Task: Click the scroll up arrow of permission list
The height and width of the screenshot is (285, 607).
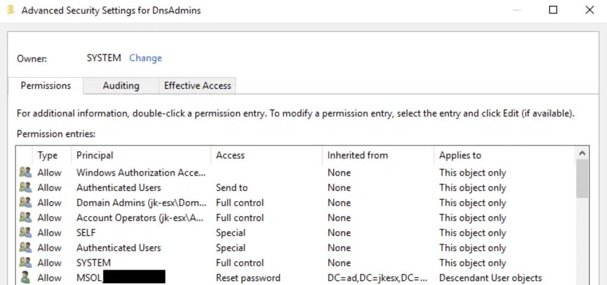Action: (x=583, y=153)
